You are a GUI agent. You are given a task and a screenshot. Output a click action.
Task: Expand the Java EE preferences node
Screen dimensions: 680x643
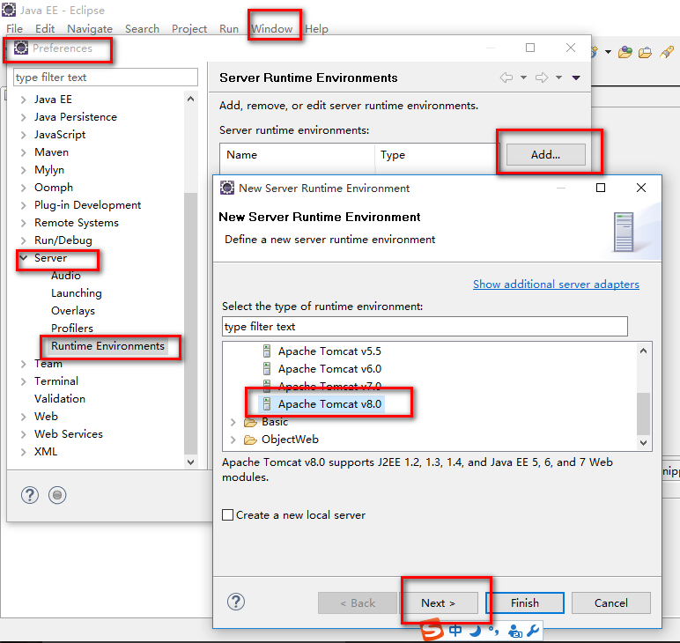click(x=24, y=100)
